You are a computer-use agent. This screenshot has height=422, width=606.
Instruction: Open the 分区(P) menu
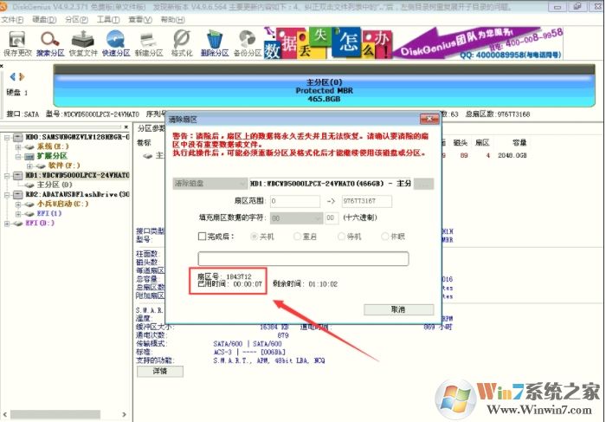(76, 19)
